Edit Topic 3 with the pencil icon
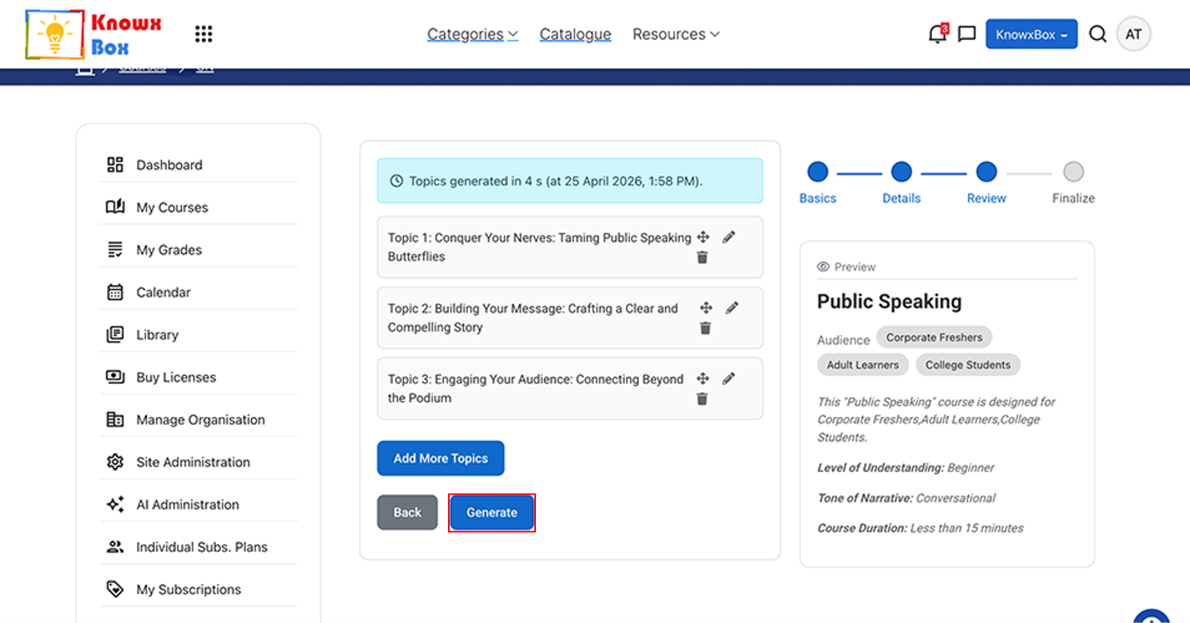This screenshot has width=1190, height=623. pos(728,379)
